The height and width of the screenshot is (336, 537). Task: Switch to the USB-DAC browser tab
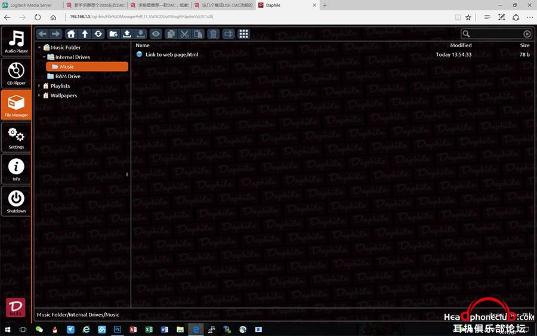[224, 5]
